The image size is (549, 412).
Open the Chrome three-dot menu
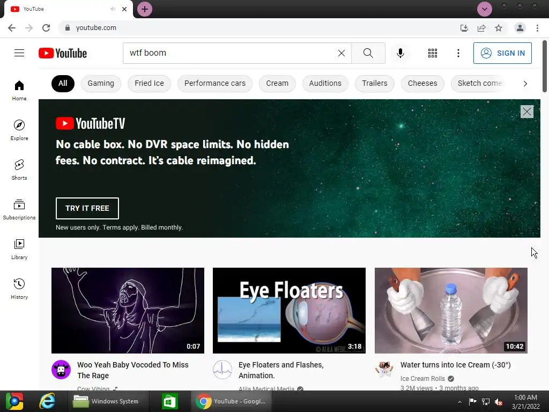pos(537,28)
